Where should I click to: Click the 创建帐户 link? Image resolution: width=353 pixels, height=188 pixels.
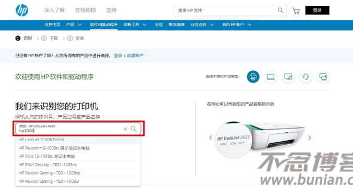click(135, 56)
